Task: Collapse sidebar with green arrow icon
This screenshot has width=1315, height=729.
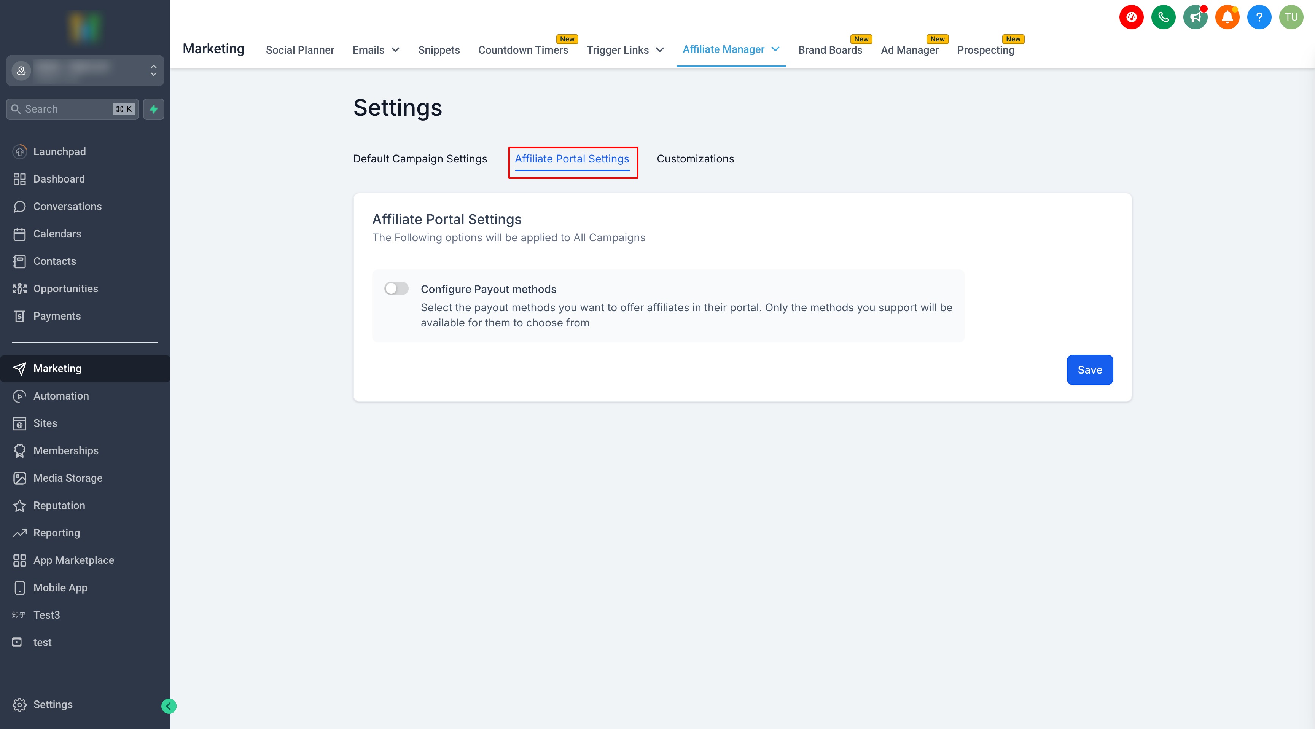Action: click(x=169, y=705)
